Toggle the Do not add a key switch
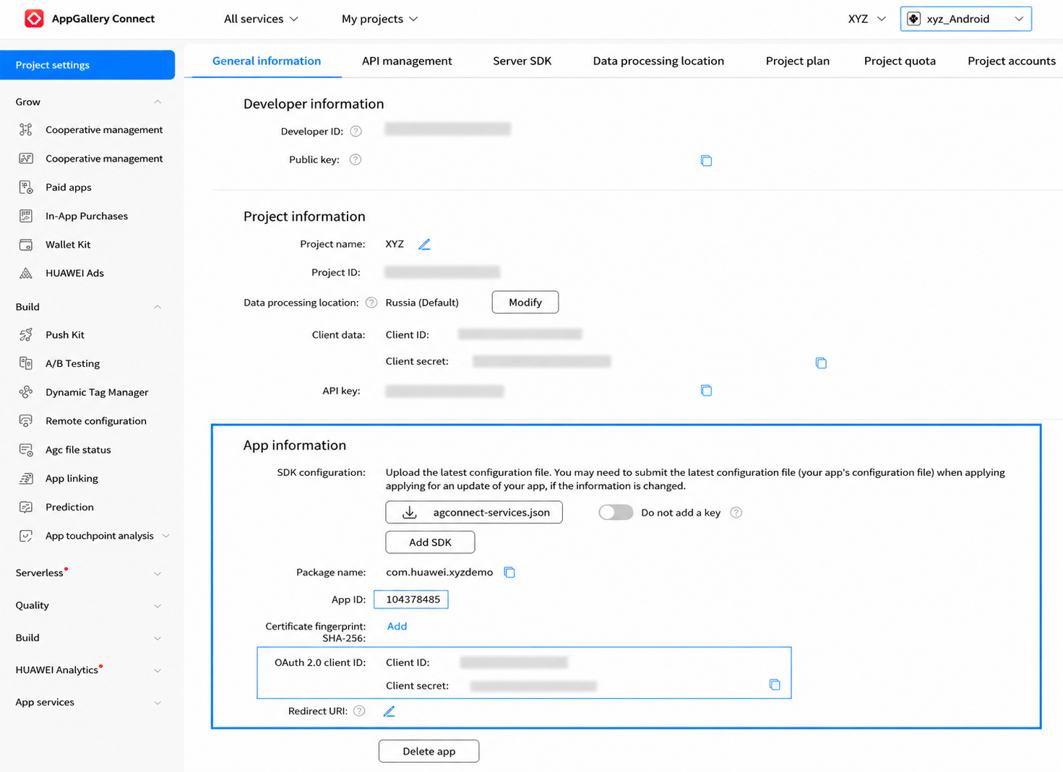Image resolution: width=1063 pixels, height=772 pixels. [x=616, y=512]
